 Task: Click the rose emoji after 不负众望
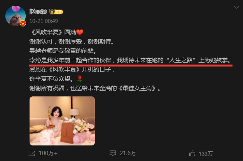click(x=80, y=79)
